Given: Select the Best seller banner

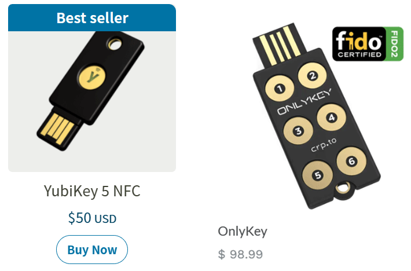Looking at the screenshot, I should click(x=92, y=18).
